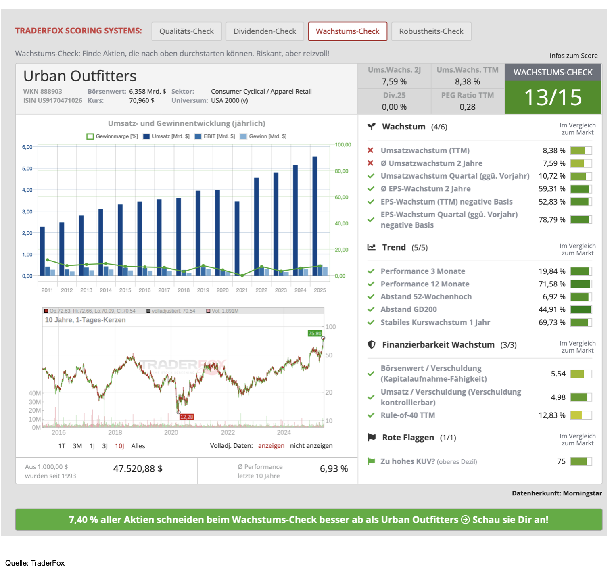Image resolution: width=614 pixels, height=572 pixels.
Task: Toggle the Umsatz [Mrd. $] legend entry
Action: pos(166,136)
